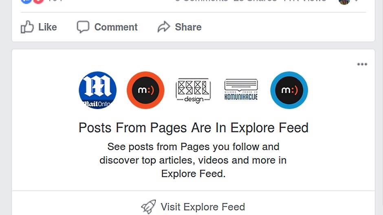This screenshot has width=383, height=215.
Task: Click the Like text label
Action: (48, 27)
